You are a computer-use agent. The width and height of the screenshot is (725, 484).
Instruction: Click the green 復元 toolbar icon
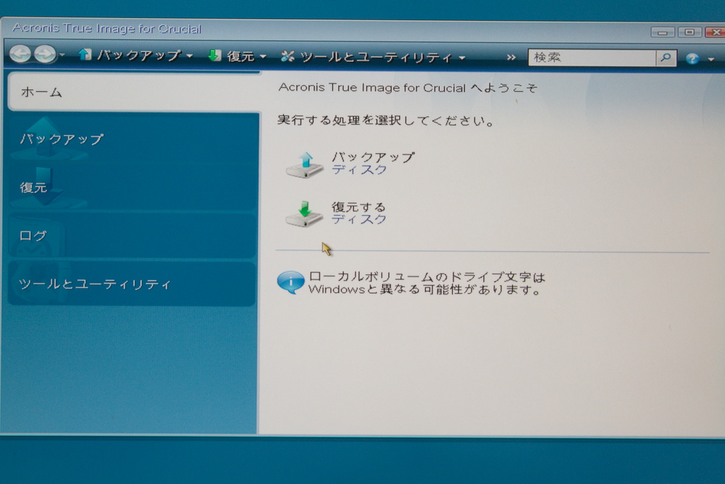click(x=215, y=56)
